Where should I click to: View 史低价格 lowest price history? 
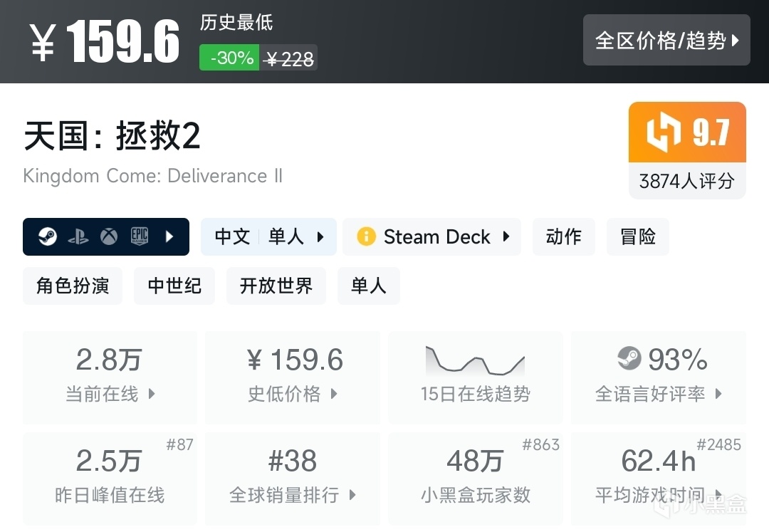tap(293, 377)
